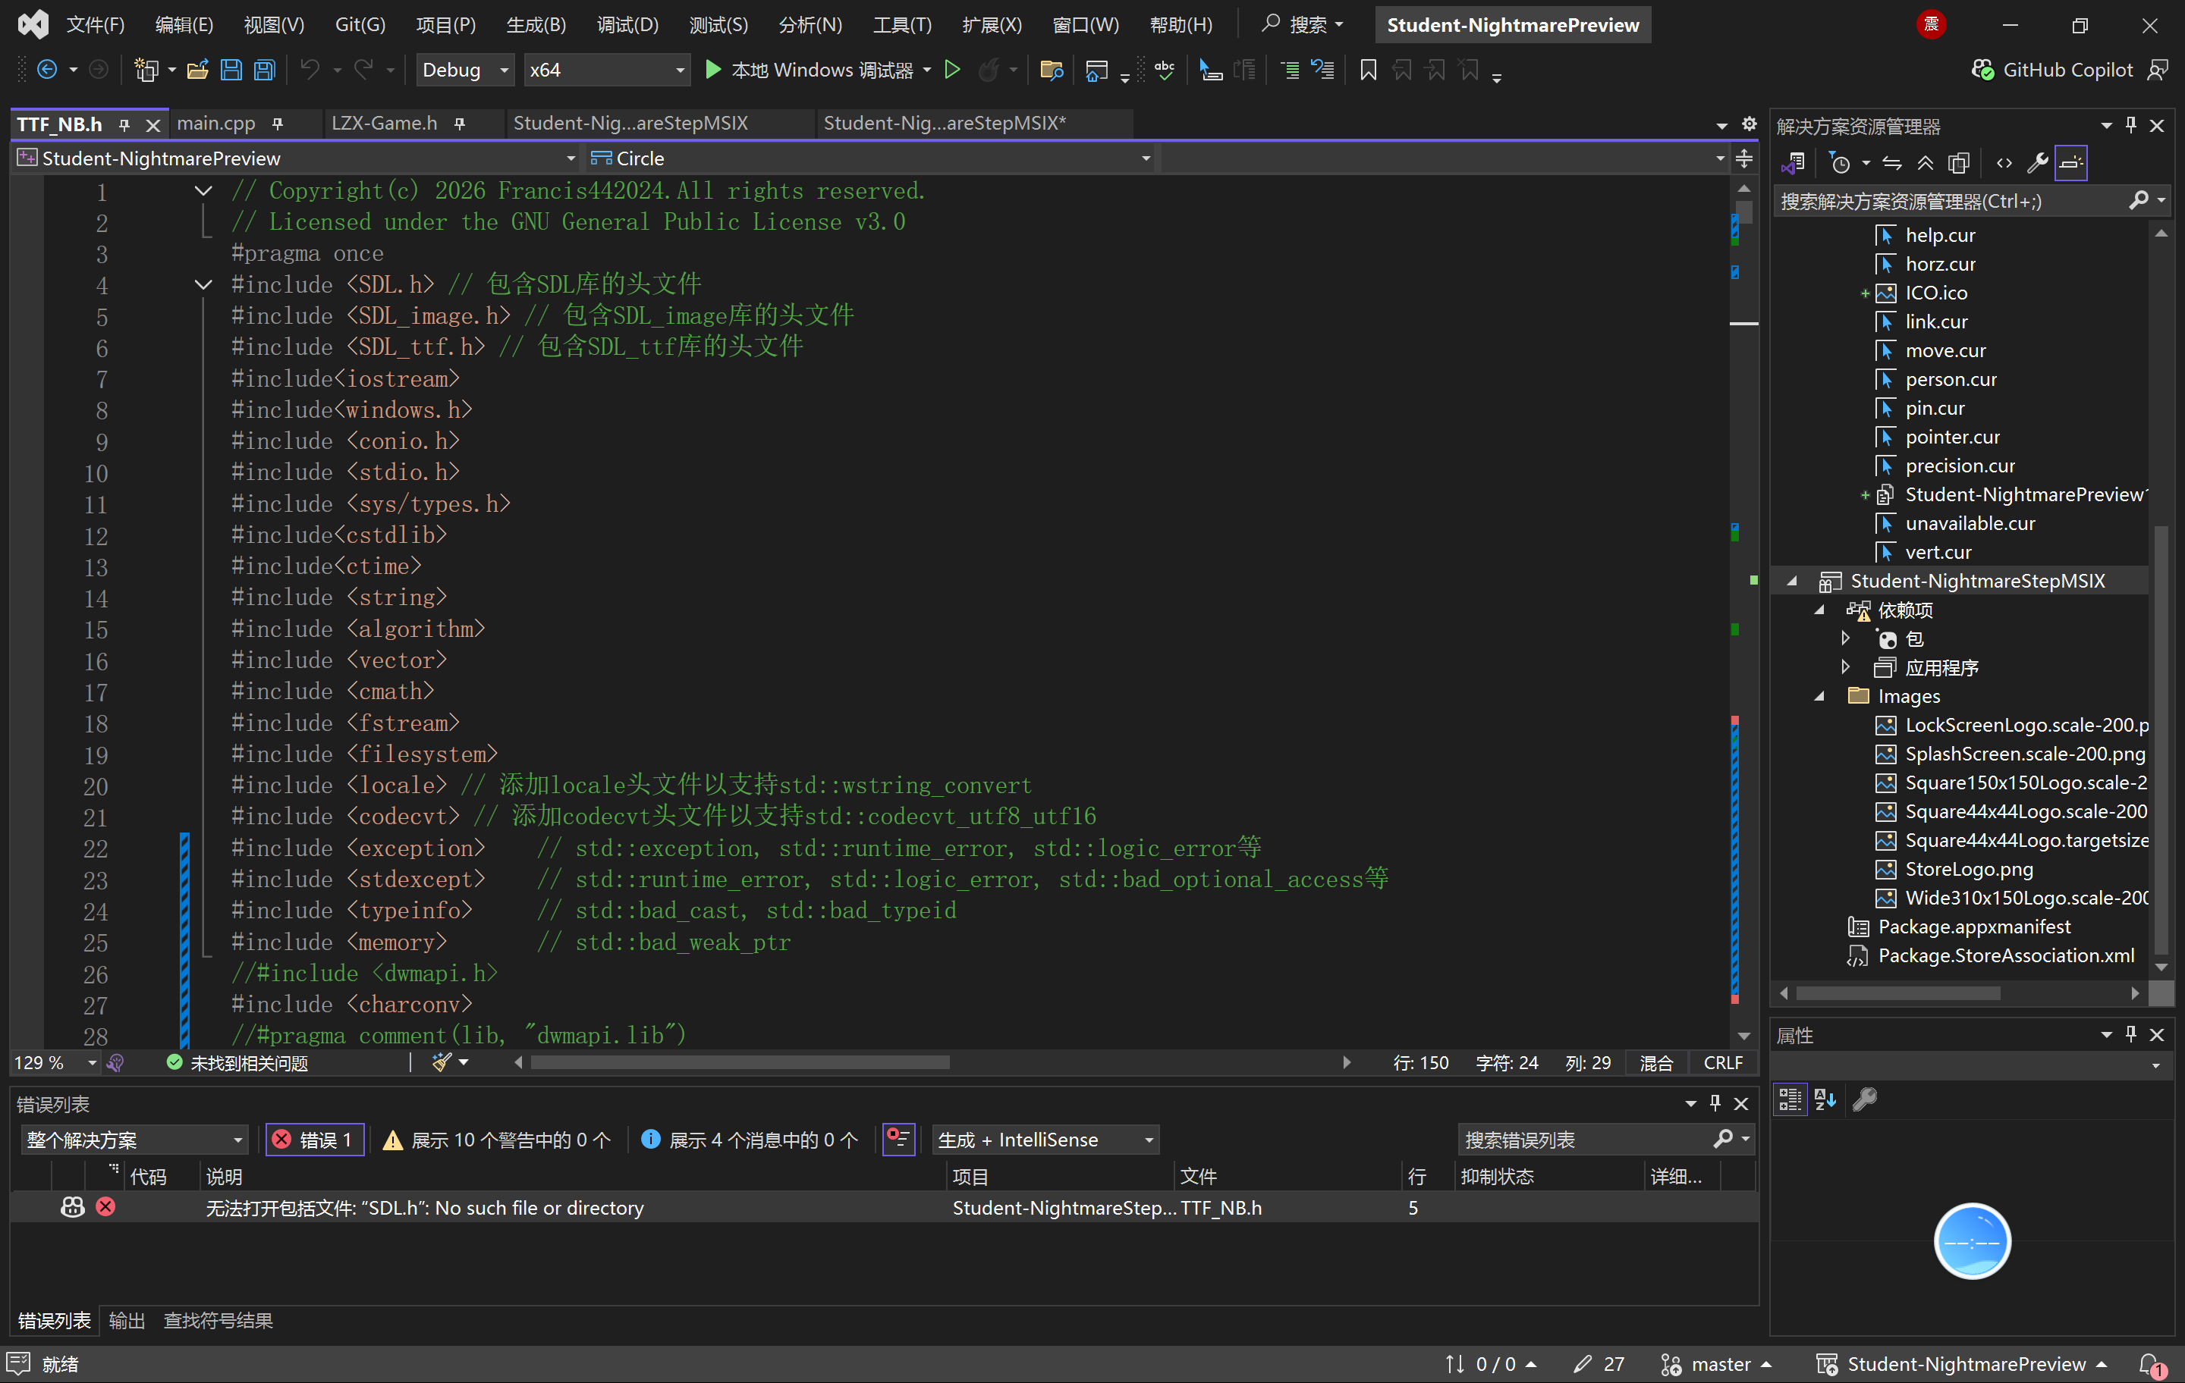Open the Git(G) menu
Screen dimensions: 2185x1383
coord(360,24)
